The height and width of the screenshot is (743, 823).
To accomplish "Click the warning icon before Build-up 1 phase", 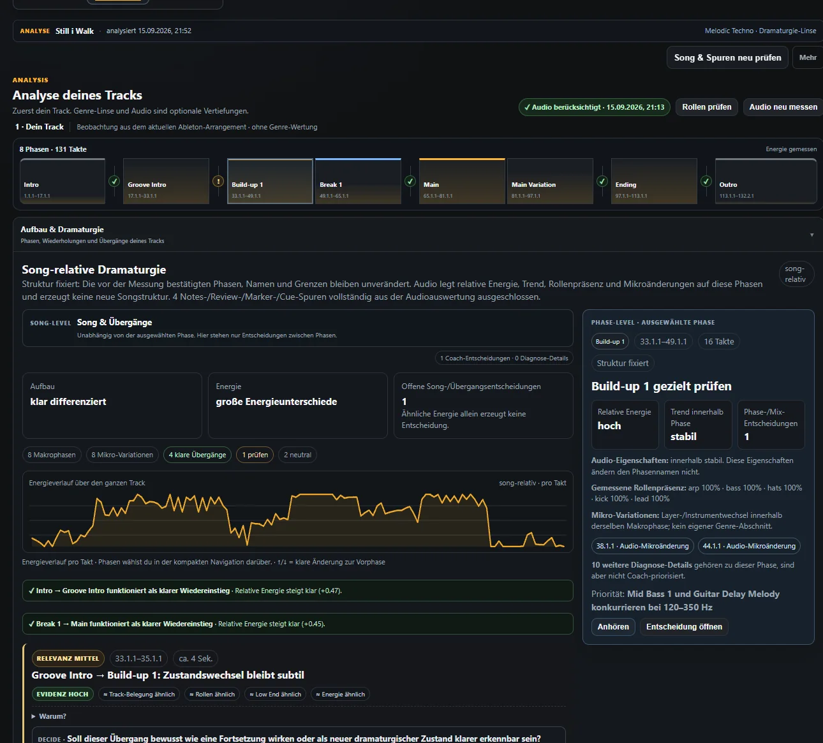I will coord(218,181).
